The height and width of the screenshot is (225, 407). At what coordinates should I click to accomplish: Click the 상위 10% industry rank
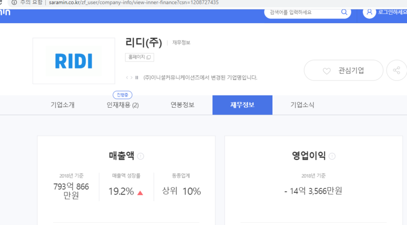(181, 191)
